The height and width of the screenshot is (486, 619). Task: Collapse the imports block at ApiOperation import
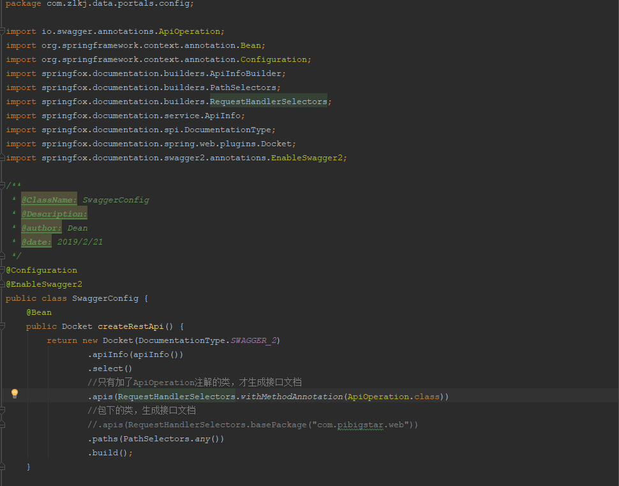pyautogui.click(x=2, y=31)
